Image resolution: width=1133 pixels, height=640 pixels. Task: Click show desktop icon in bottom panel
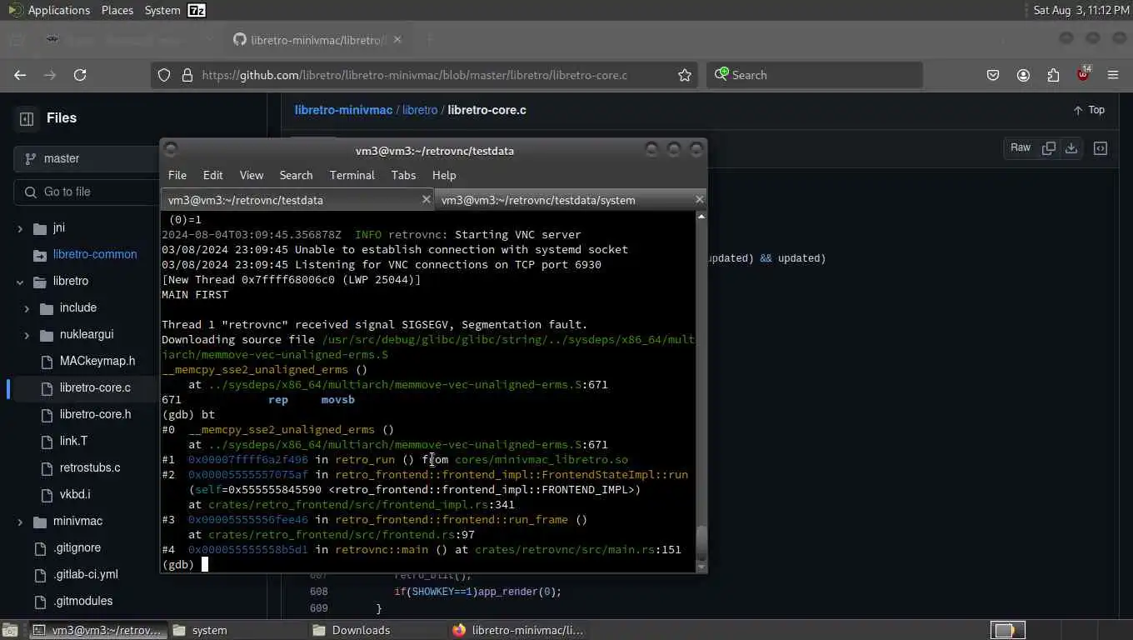tap(11, 630)
